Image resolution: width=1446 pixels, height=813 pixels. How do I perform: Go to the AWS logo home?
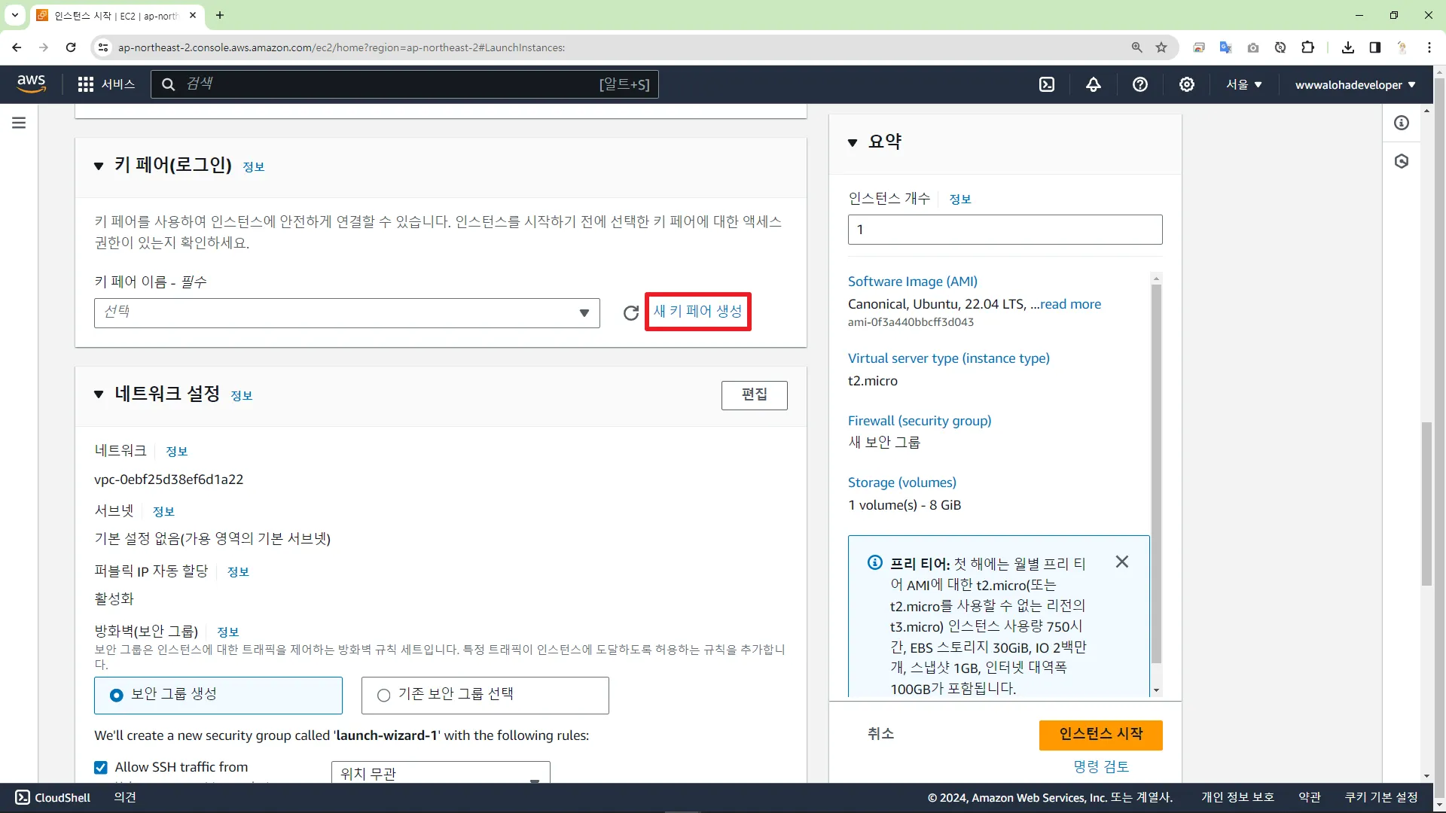click(x=31, y=84)
